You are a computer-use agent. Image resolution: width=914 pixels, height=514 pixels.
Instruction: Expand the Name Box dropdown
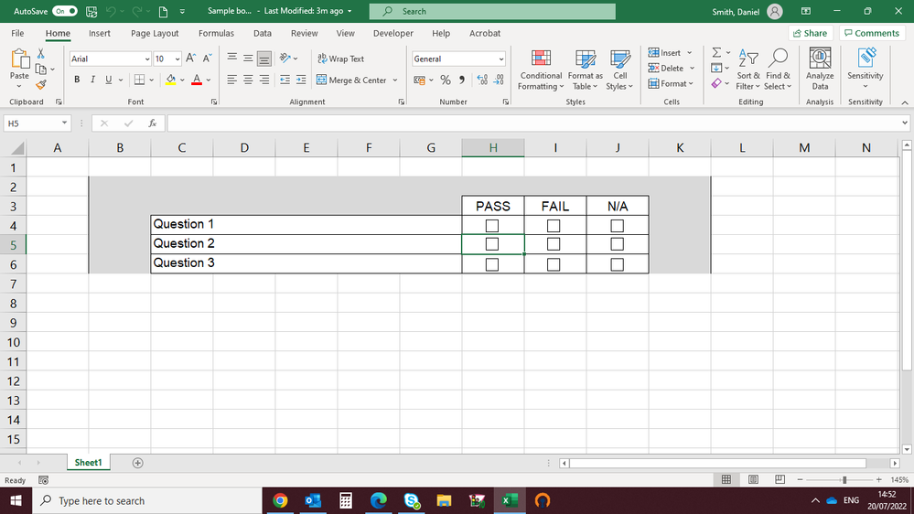[x=64, y=123]
